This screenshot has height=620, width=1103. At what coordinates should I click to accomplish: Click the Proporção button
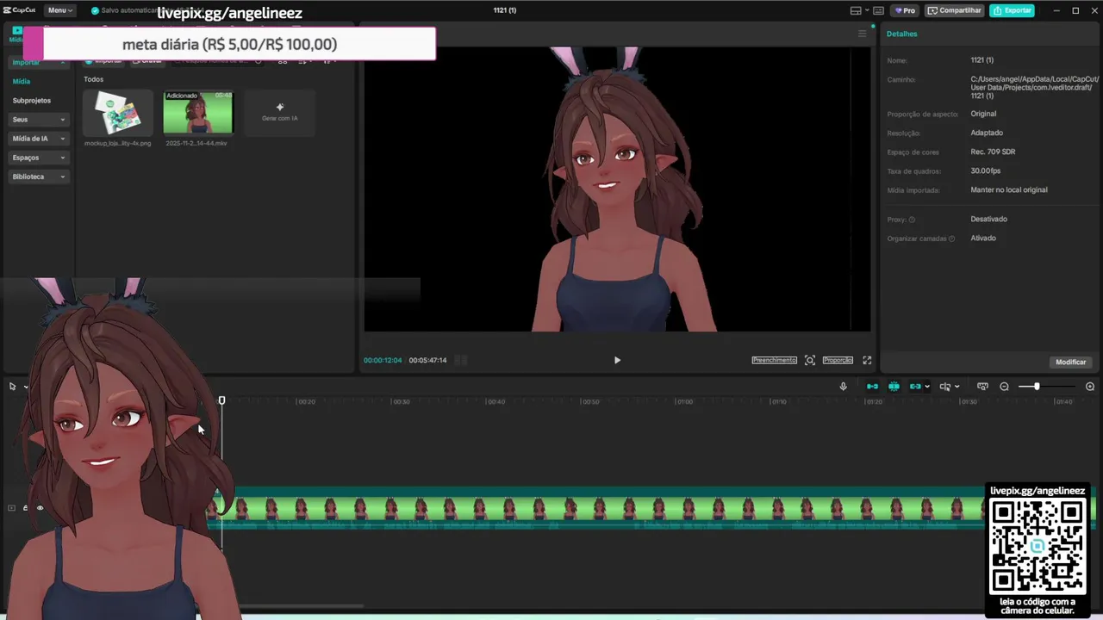coord(838,360)
